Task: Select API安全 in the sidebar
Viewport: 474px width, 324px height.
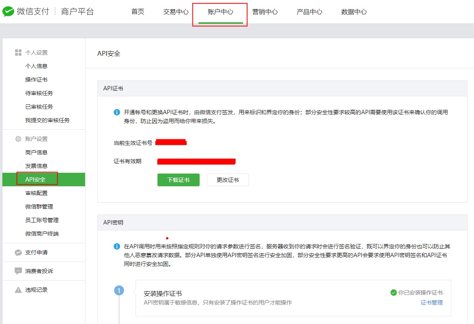Action: pos(43,180)
